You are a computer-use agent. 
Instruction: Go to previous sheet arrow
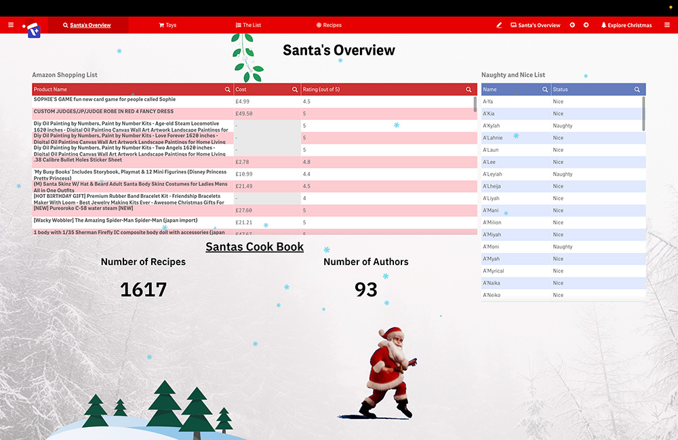tap(572, 25)
